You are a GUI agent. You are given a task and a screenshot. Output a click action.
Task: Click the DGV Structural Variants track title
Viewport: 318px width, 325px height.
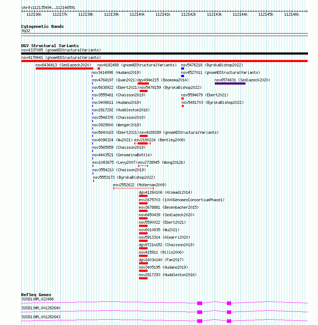[50, 46]
